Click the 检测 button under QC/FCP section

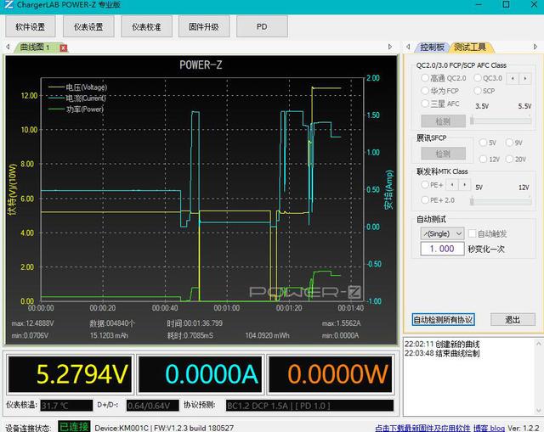coord(443,121)
